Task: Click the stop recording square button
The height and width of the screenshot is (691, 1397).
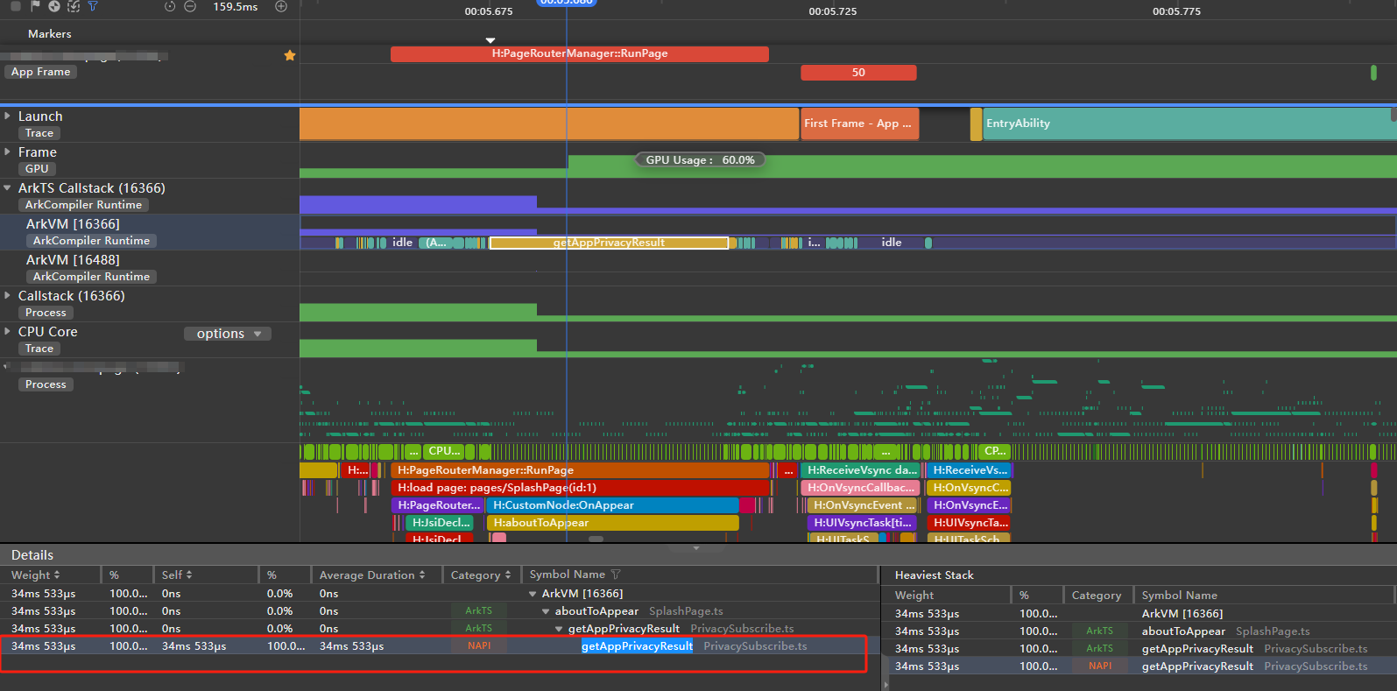Action: 16,6
